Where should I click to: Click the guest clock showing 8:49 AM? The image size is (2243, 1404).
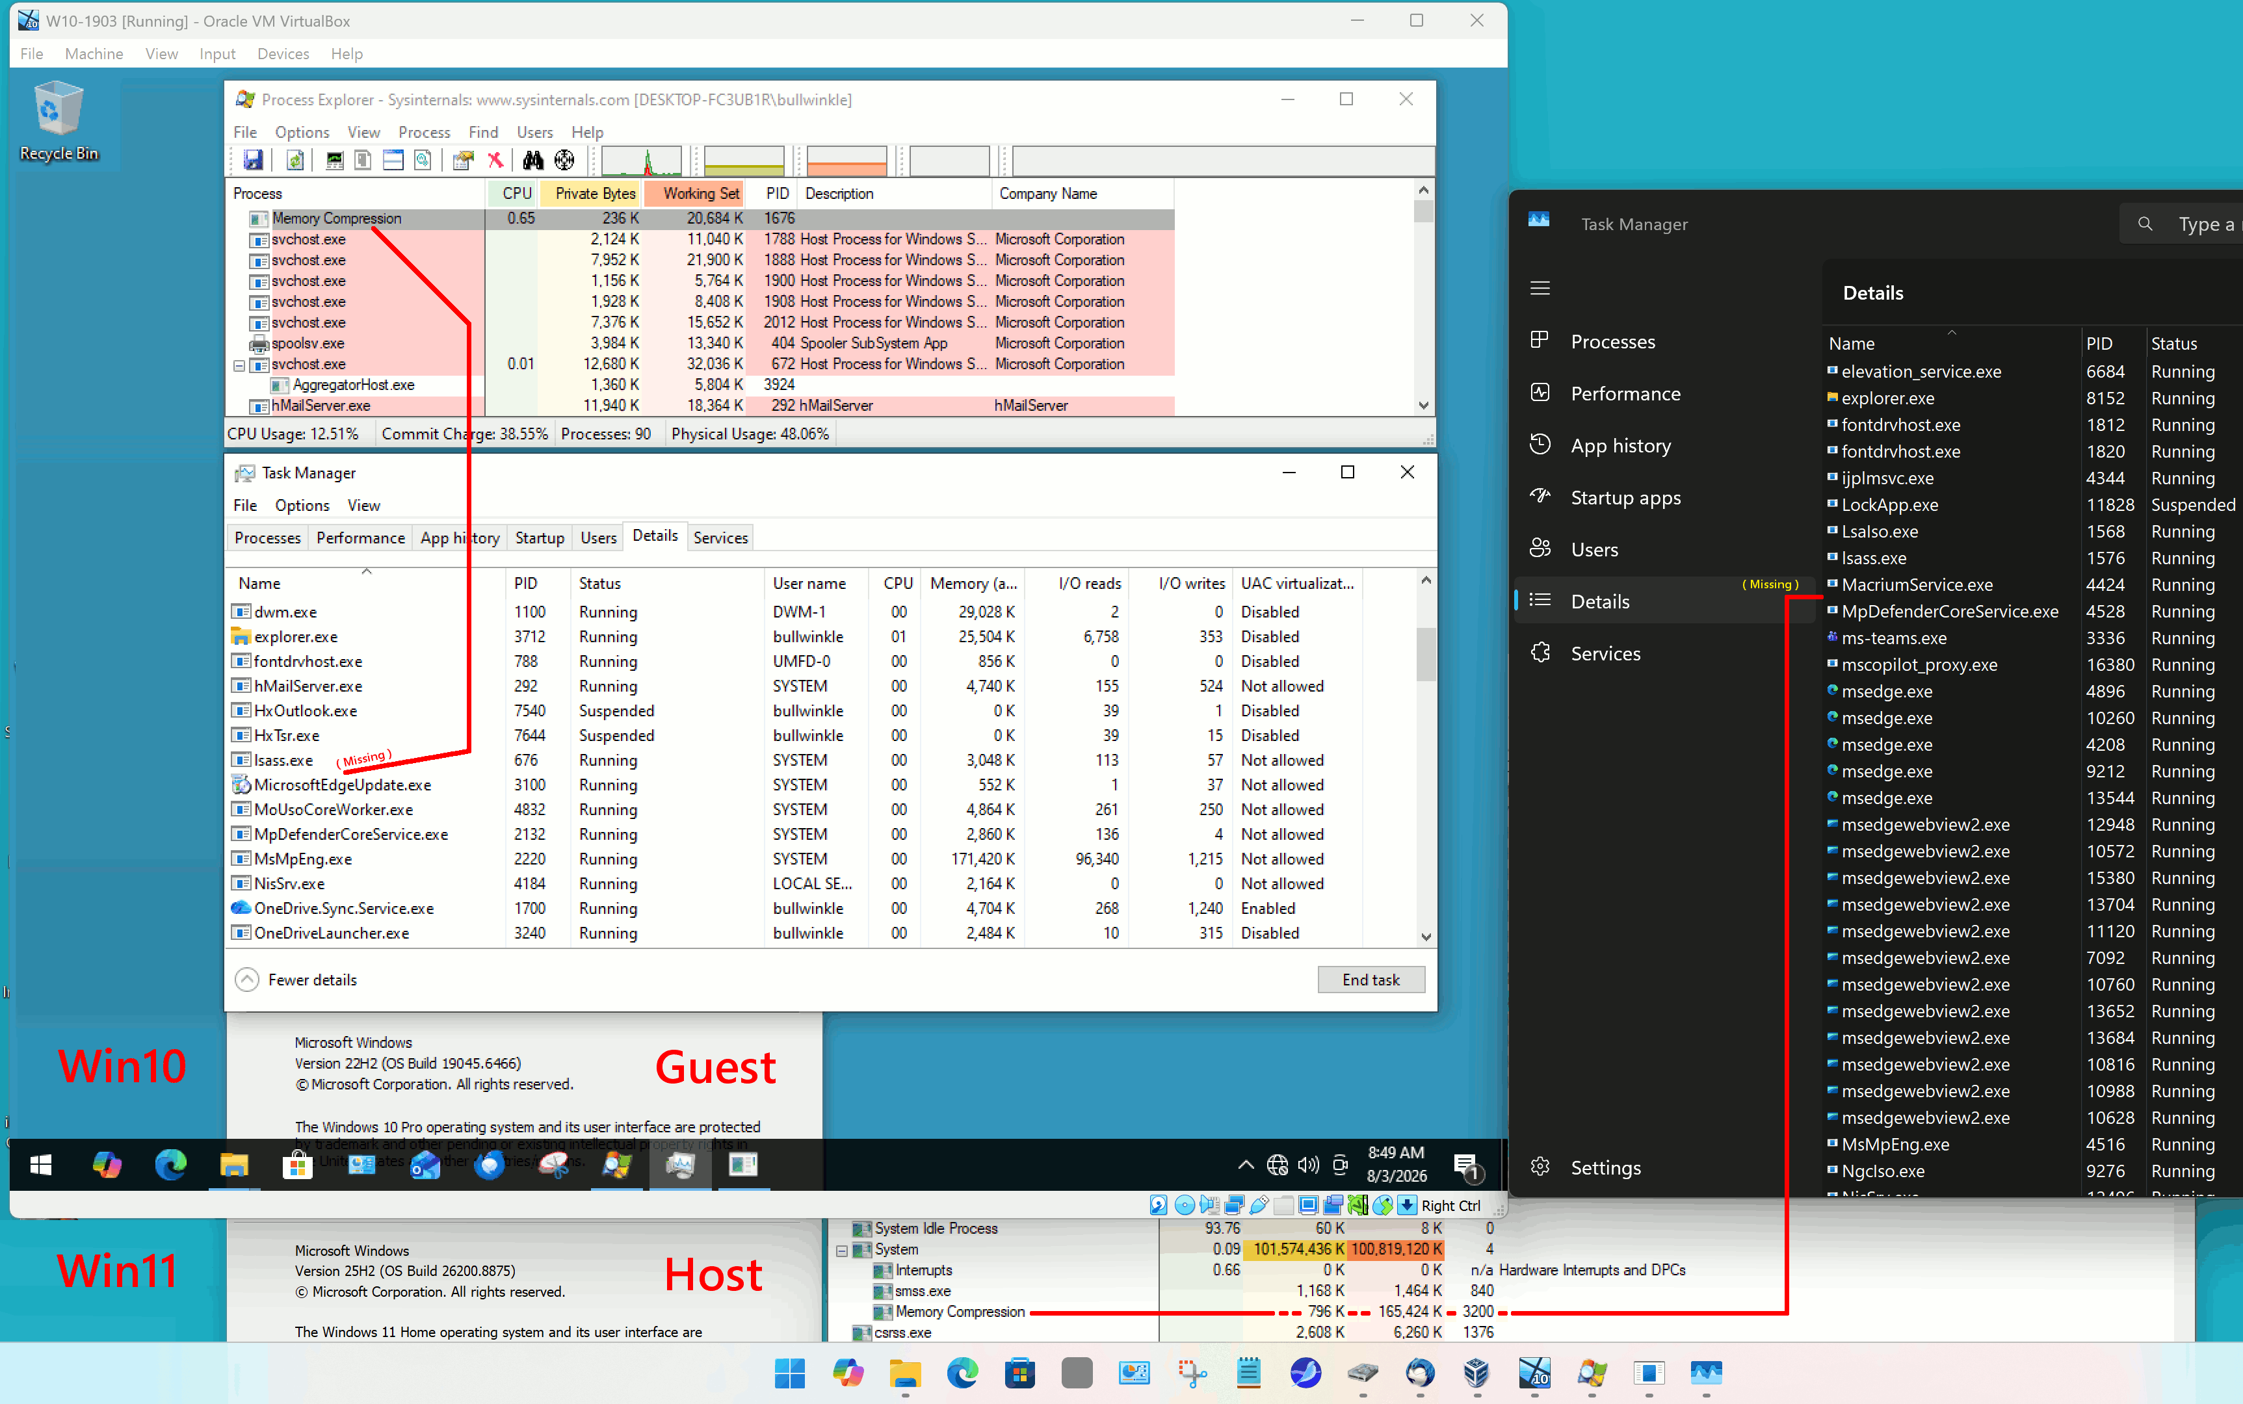pyautogui.click(x=1396, y=1164)
